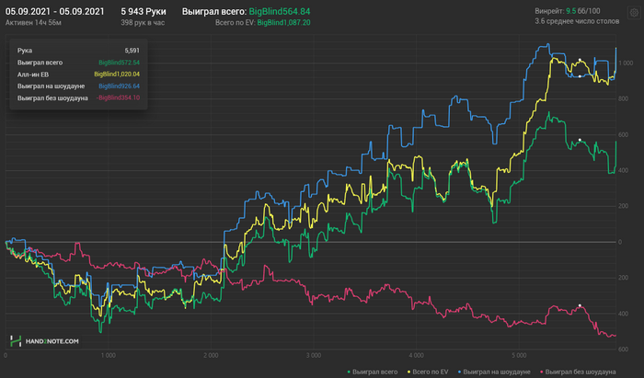Toggle the 'Всего по EV' series in the legend

pyautogui.click(x=429, y=371)
